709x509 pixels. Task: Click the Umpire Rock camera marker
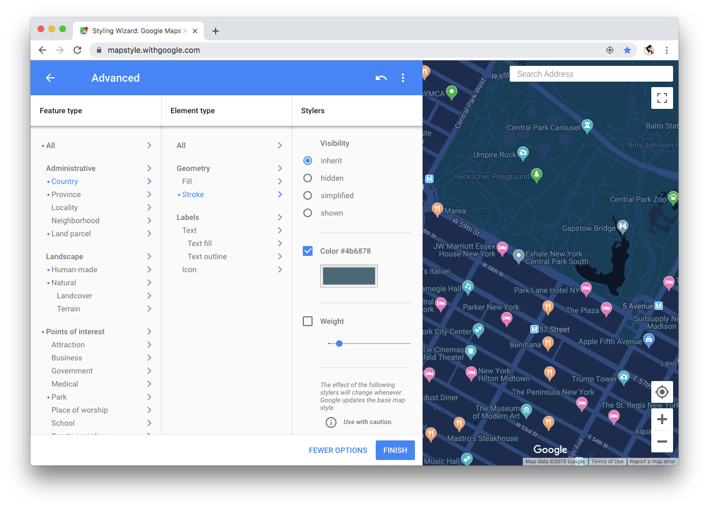click(x=523, y=153)
